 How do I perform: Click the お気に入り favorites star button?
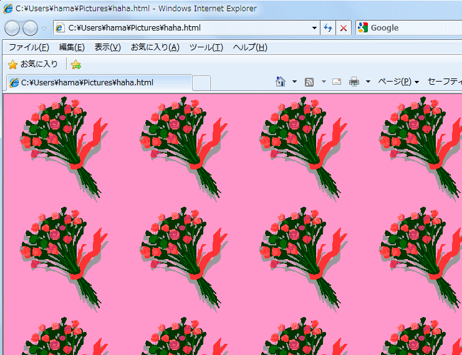tap(32, 64)
